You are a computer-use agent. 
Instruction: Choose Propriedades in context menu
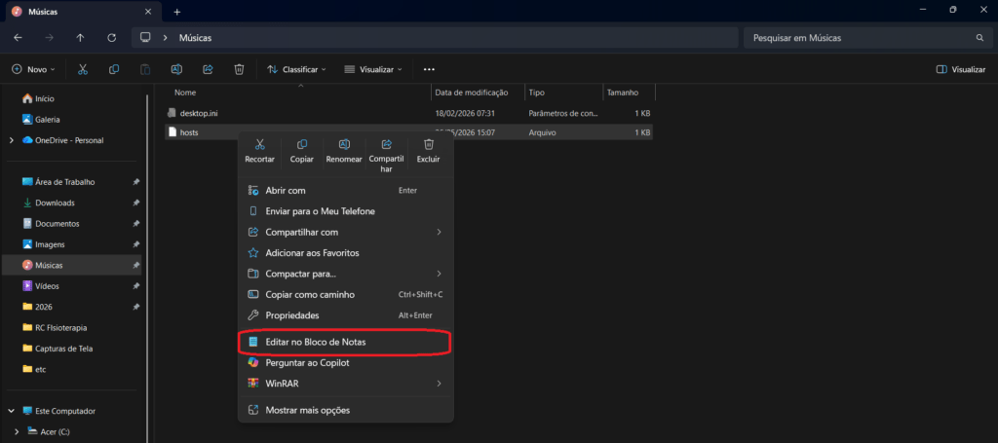pos(346,315)
